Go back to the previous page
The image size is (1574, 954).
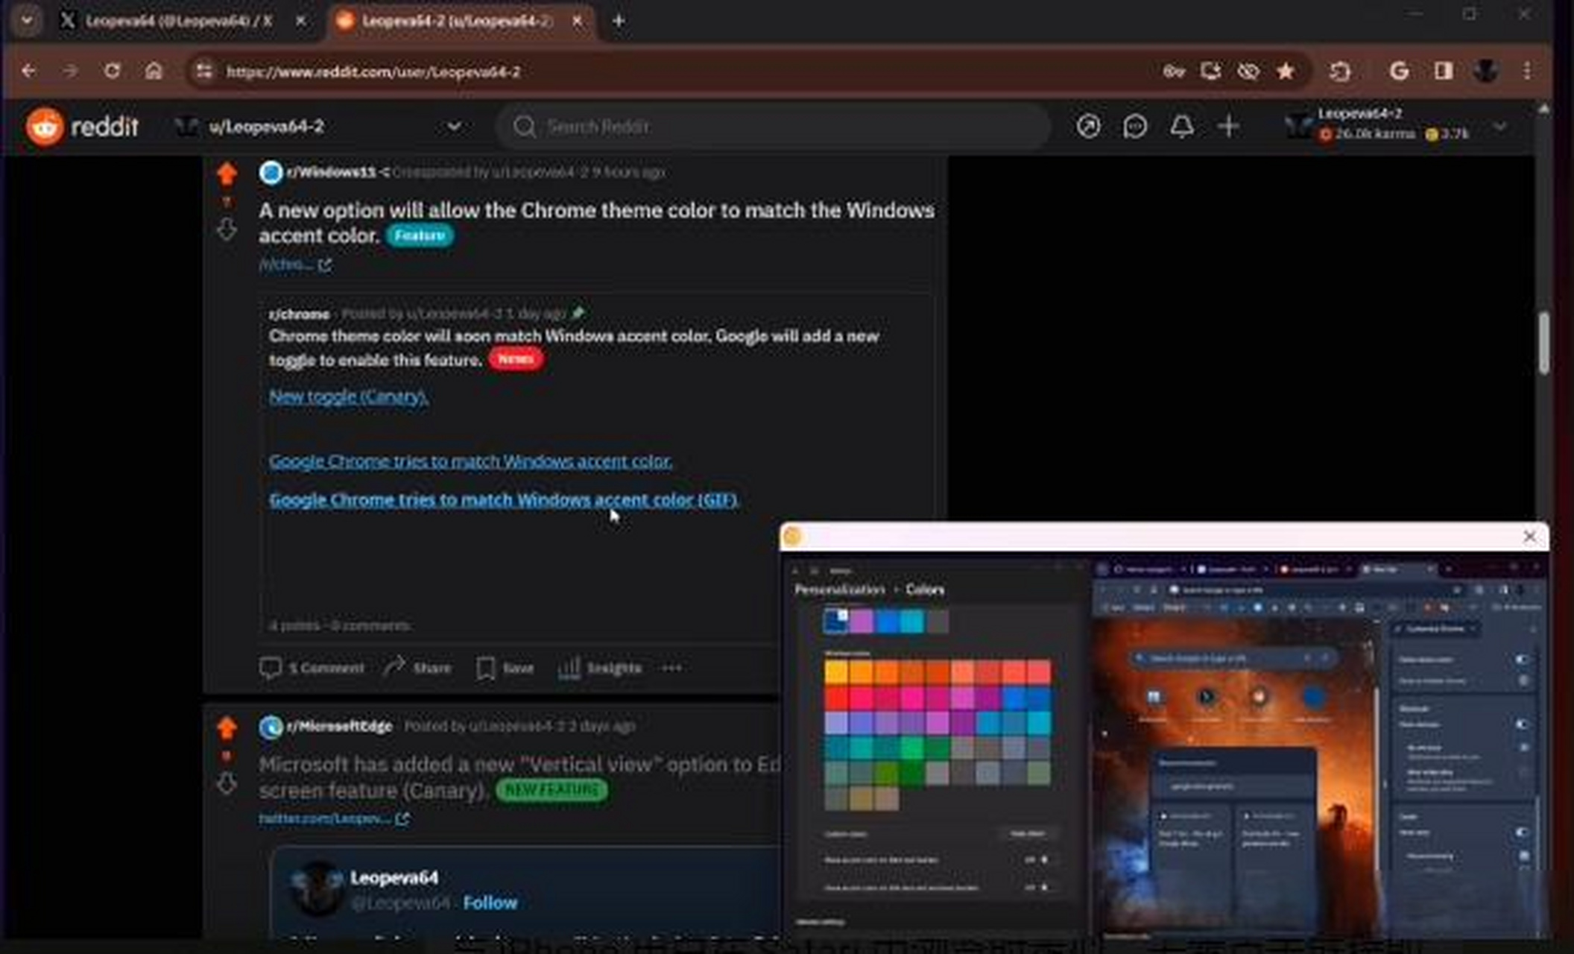point(28,71)
